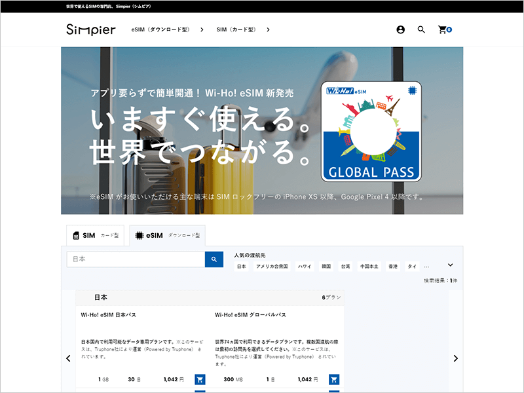Go to next plan carousel slide
Viewport: 524px width, 393px height.
tap(455, 358)
